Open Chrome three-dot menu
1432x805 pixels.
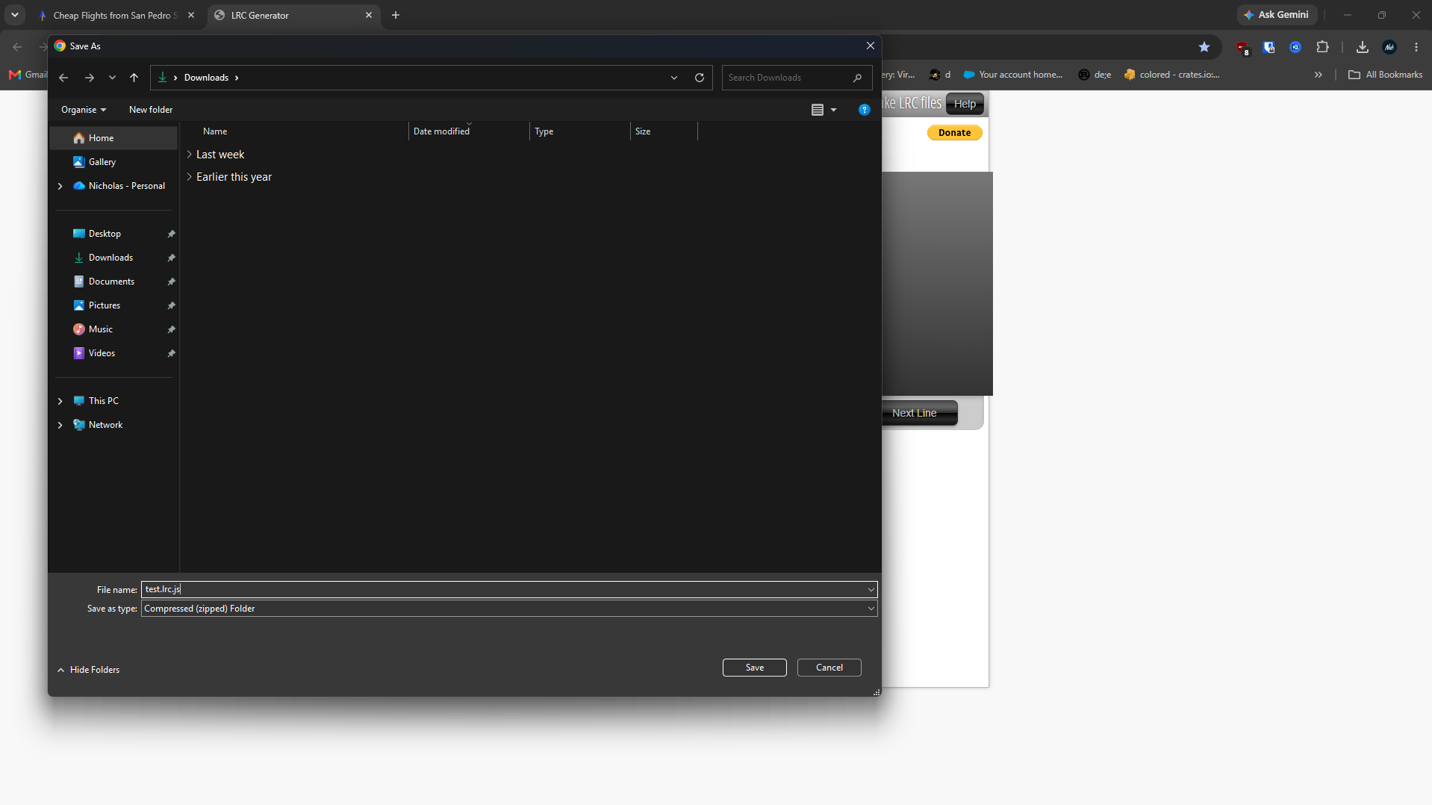1416,47
